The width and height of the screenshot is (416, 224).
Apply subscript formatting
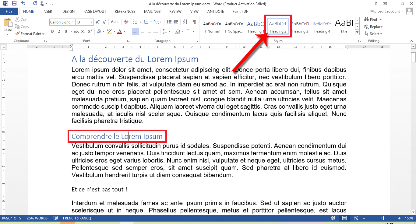click(x=83, y=31)
